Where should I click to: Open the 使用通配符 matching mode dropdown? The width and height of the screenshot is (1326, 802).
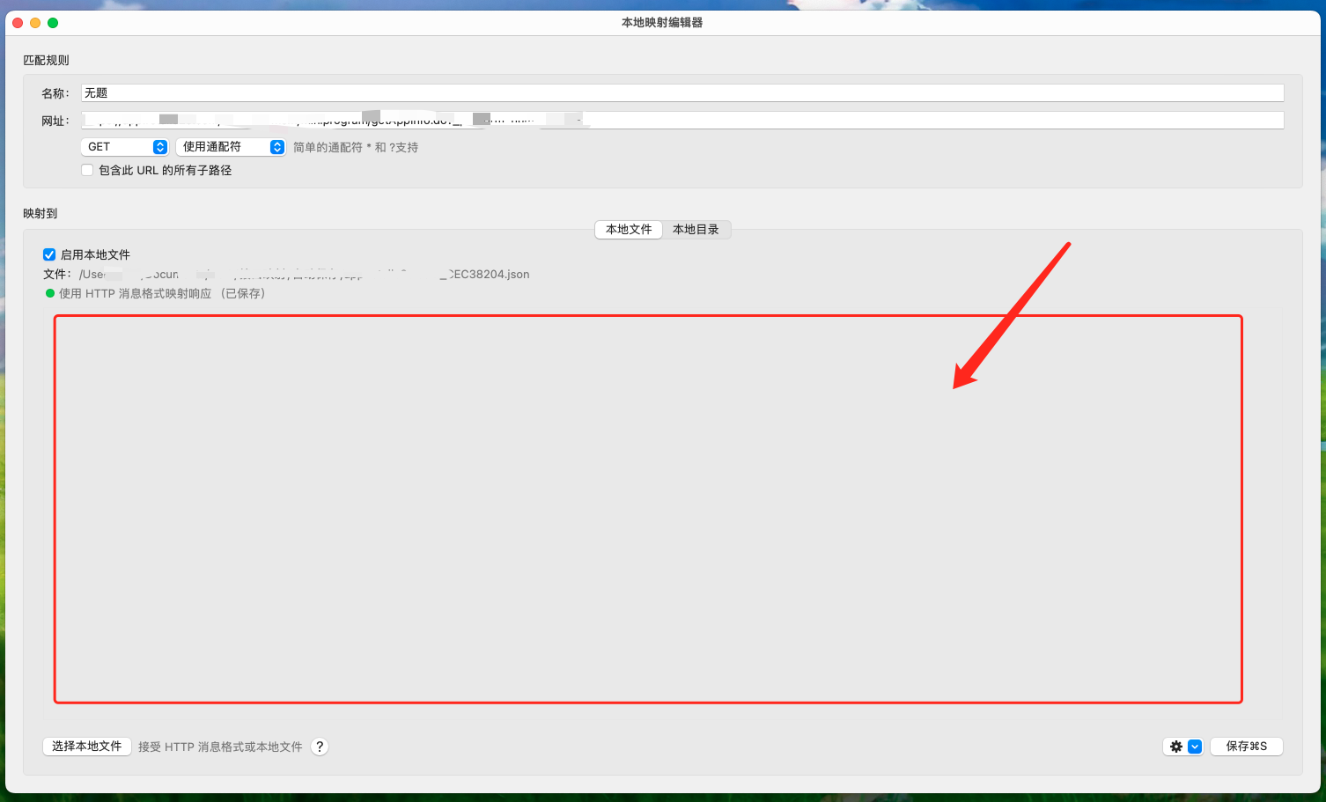point(230,146)
